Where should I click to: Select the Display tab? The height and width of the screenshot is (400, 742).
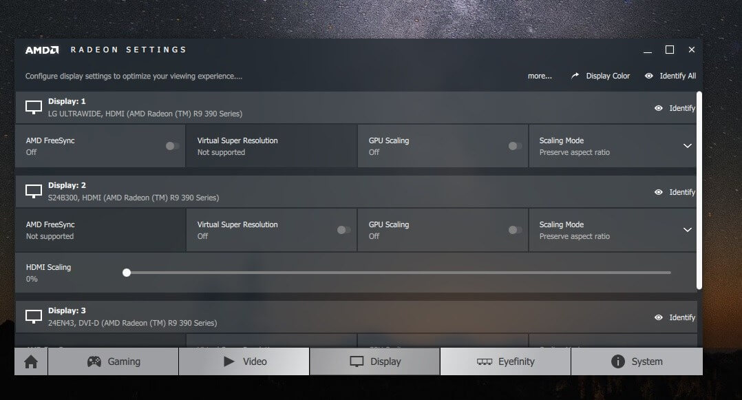374,361
